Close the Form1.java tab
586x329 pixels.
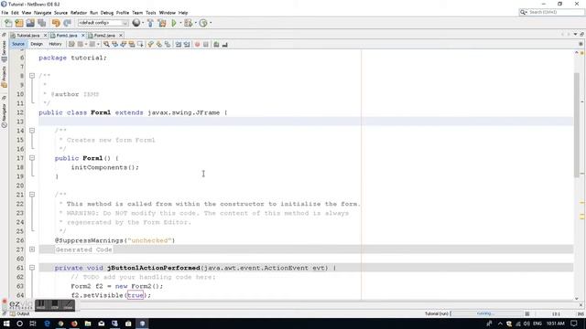coord(83,36)
